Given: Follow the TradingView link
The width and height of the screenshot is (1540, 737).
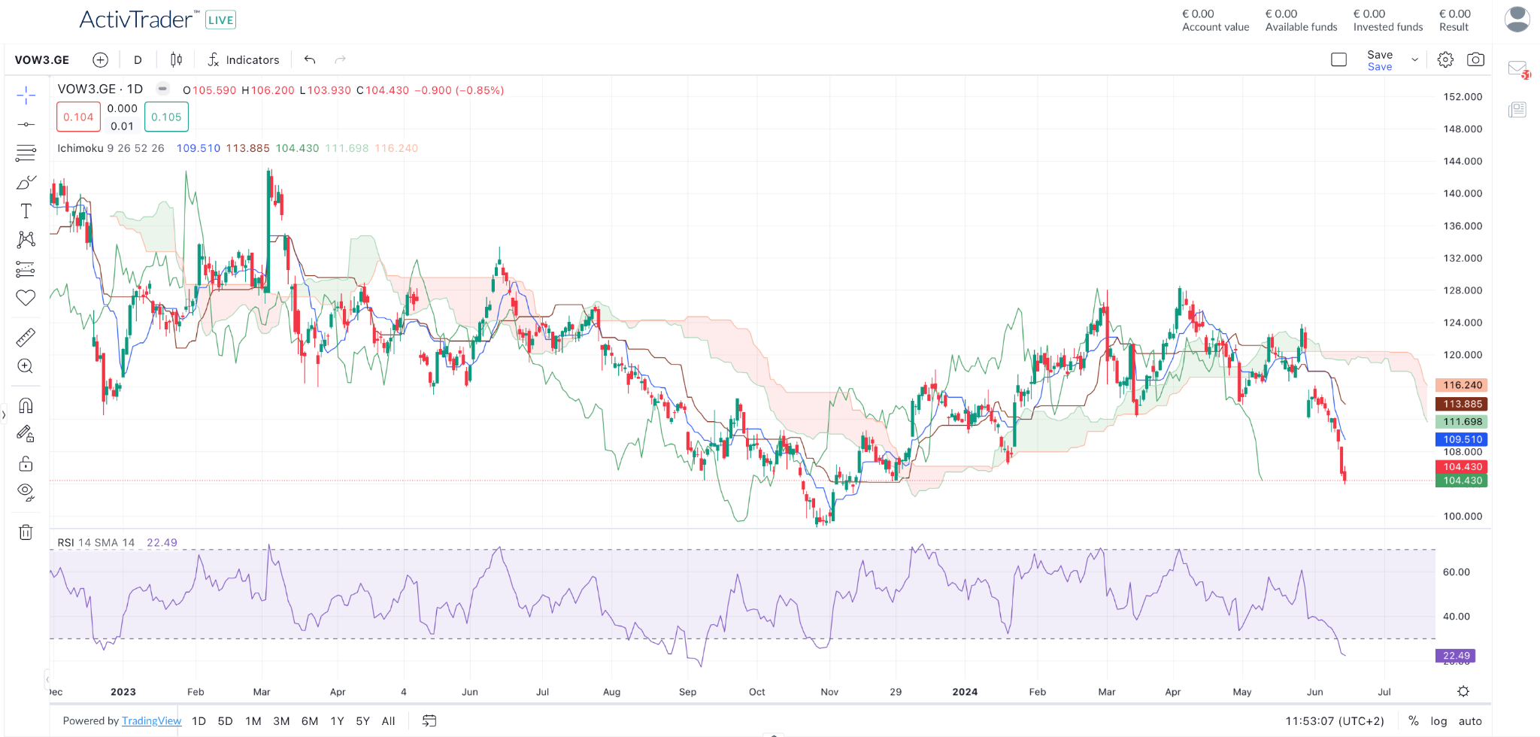Looking at the screenshot, I should tap(151, 721).
